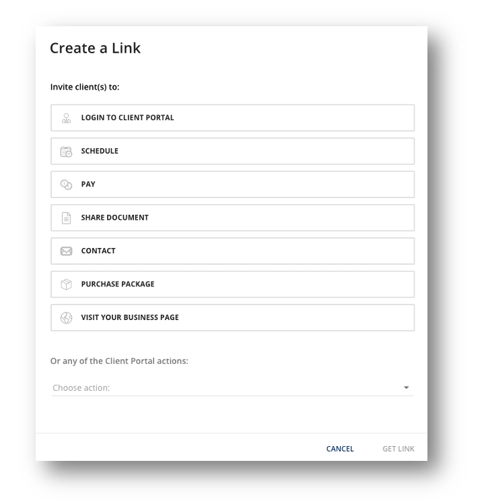486x504 pixels.
Task: Click the globe icon for business page
Action: point(66,318)
